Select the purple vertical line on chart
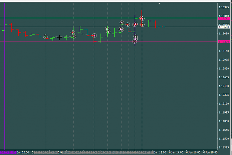Image resolution: width=232 pixels, height=155 pixels. [x=5, y=76]
